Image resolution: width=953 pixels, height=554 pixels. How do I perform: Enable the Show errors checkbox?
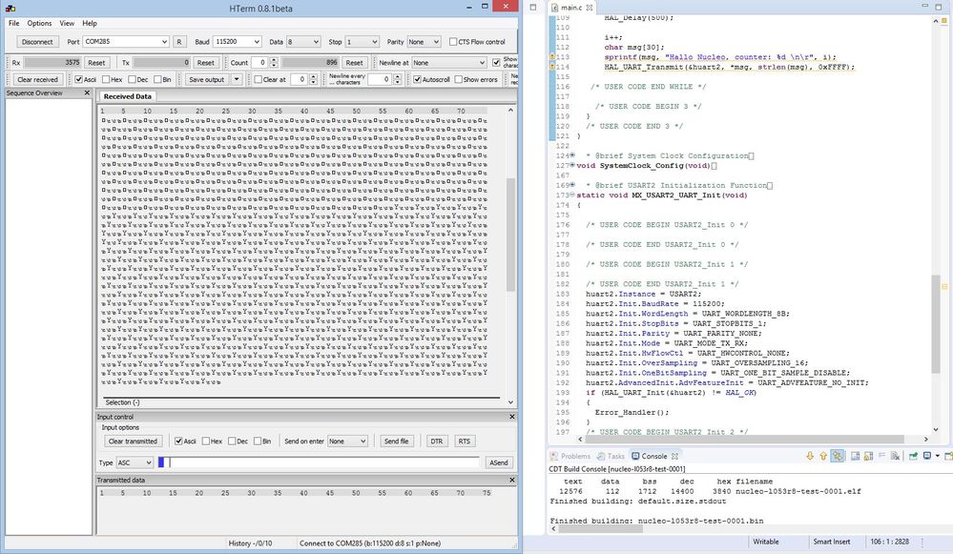(458, 79)
